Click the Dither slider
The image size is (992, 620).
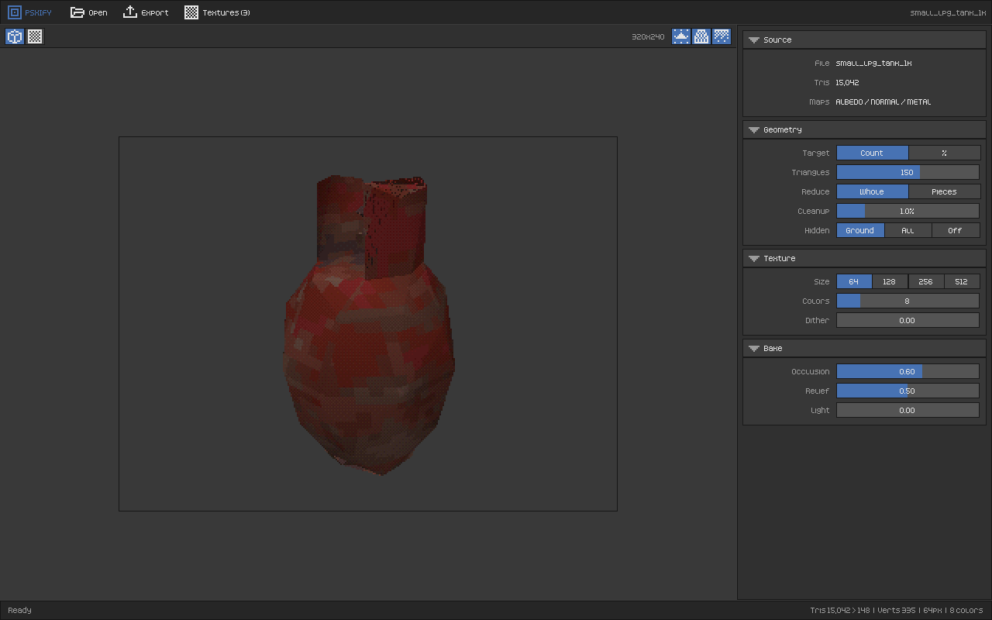(x=908, y=321)
